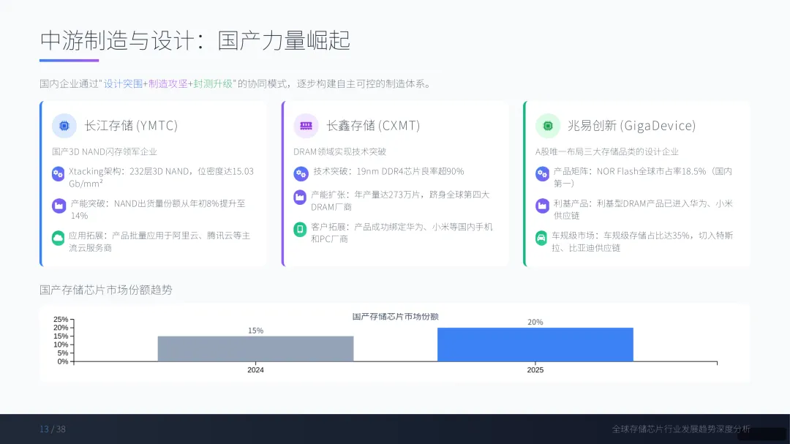
Task: Click the text Xtacking架构：232层3D NAND
Action: point(129,171)
